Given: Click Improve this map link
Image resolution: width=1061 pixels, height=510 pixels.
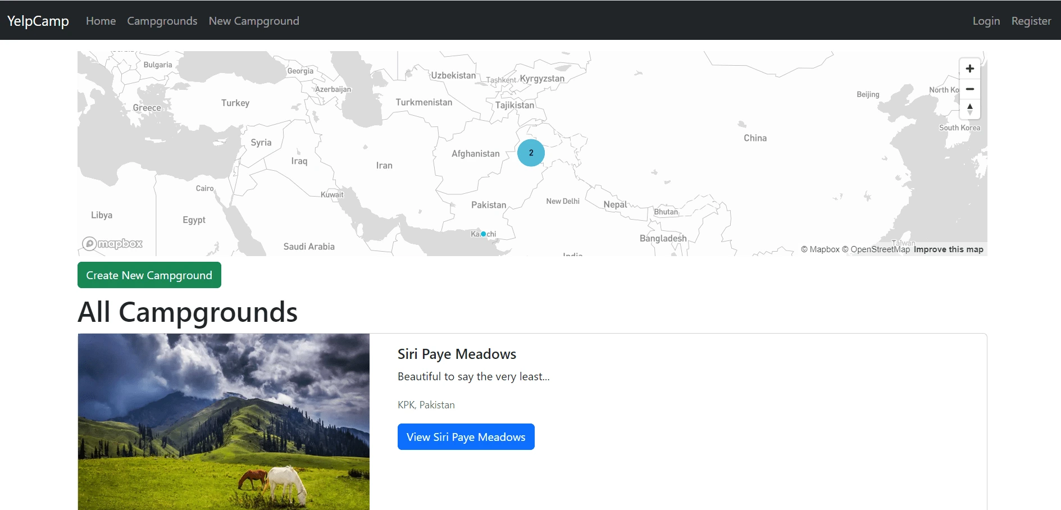Looking at the screenshot, I should click(948, 249).
